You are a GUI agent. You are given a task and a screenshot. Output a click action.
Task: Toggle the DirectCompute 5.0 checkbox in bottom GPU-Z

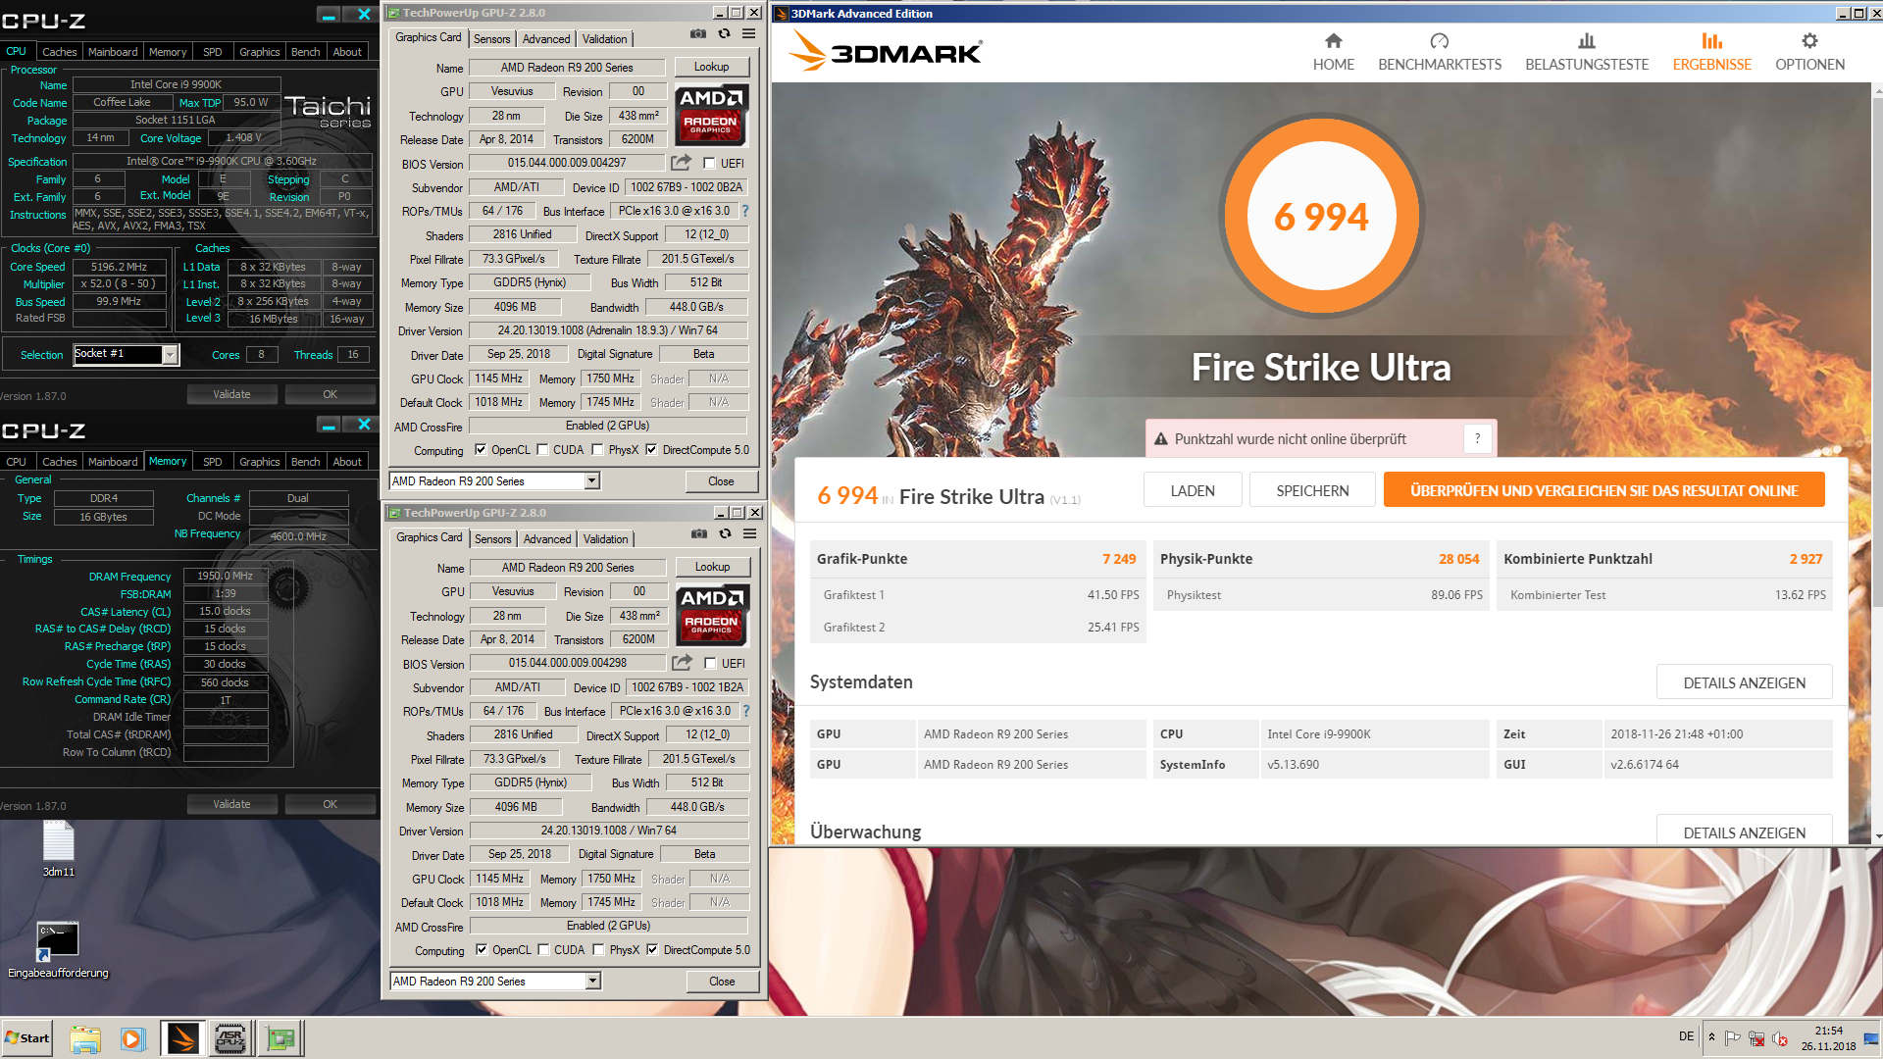(x=652, y=950)
